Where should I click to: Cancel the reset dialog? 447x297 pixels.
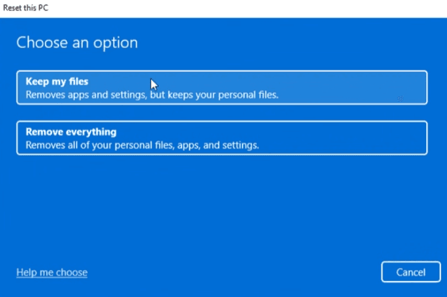click(411, 272)
